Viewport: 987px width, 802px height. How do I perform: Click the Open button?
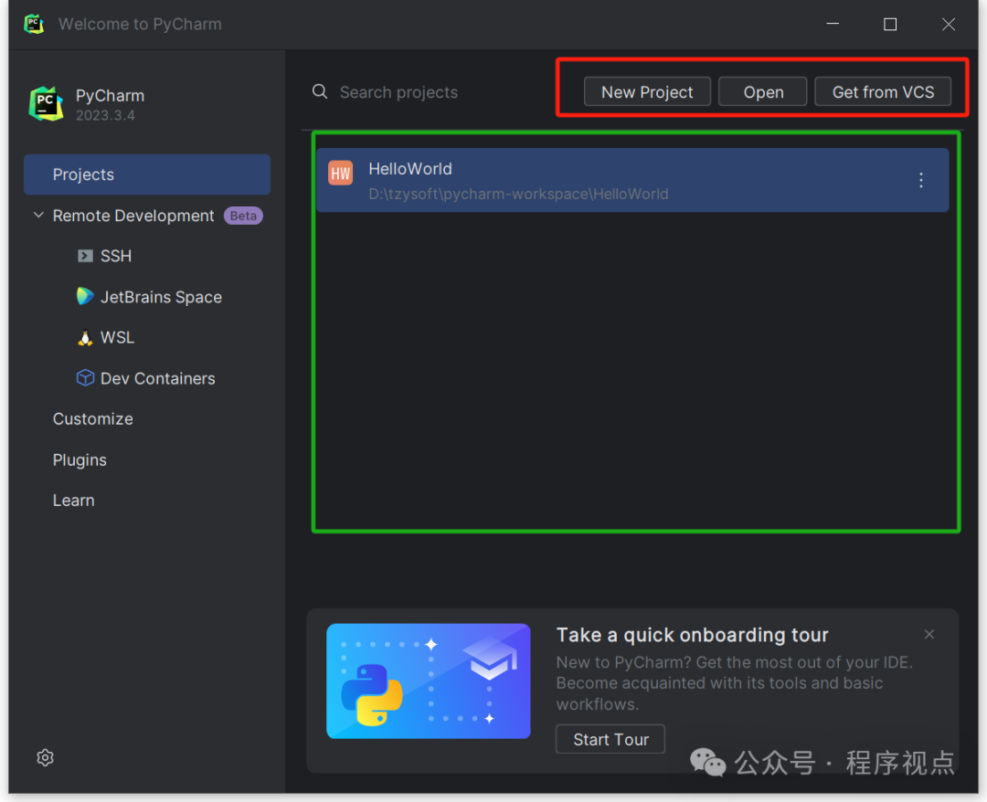pyautogui.click(x=763, y=92)
